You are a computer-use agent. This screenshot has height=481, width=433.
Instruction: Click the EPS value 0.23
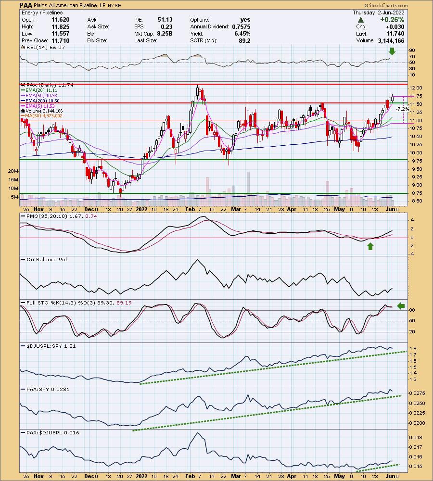coord(166,26)
